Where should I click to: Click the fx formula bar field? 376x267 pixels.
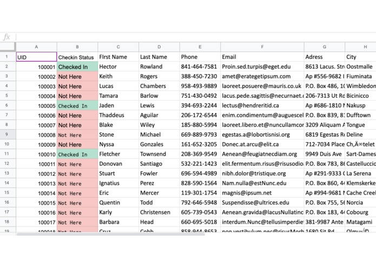coord(196,37)
